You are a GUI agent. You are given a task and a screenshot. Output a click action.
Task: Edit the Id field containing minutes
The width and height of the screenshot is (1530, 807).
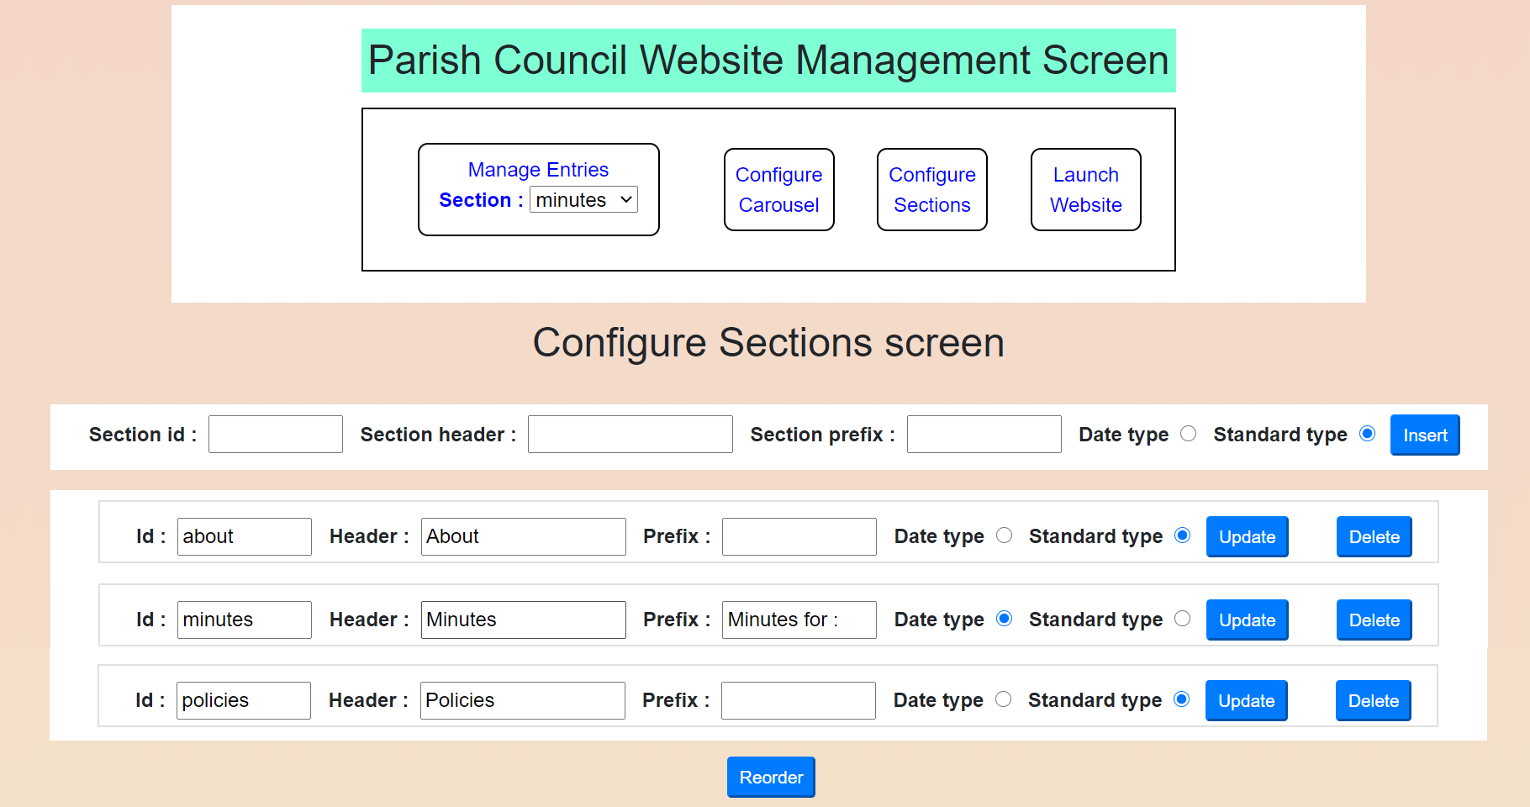click(x=244, y=620)
